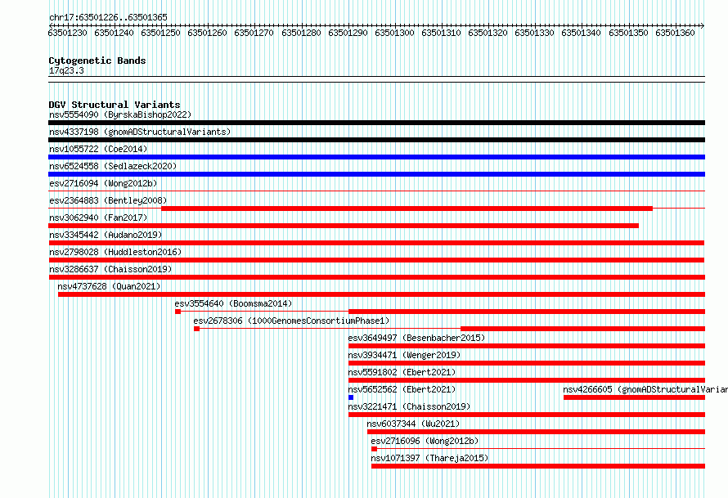The height and width of the screenshot is (498, 728).
Task: Click the red nsv6037344 Wu2021 bar
Action: click(537, 432)
